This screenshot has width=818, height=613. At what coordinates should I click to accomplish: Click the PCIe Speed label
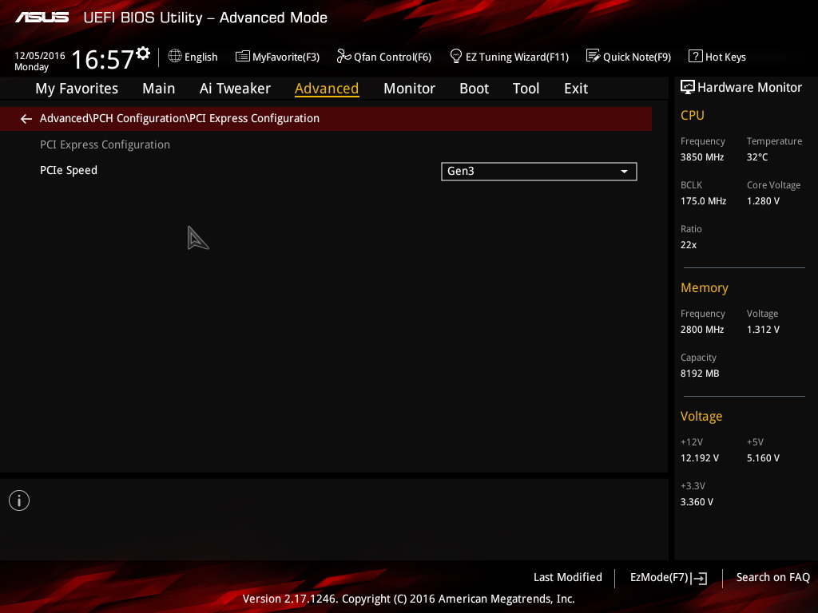pyautogui.click(x=69, y=171)
